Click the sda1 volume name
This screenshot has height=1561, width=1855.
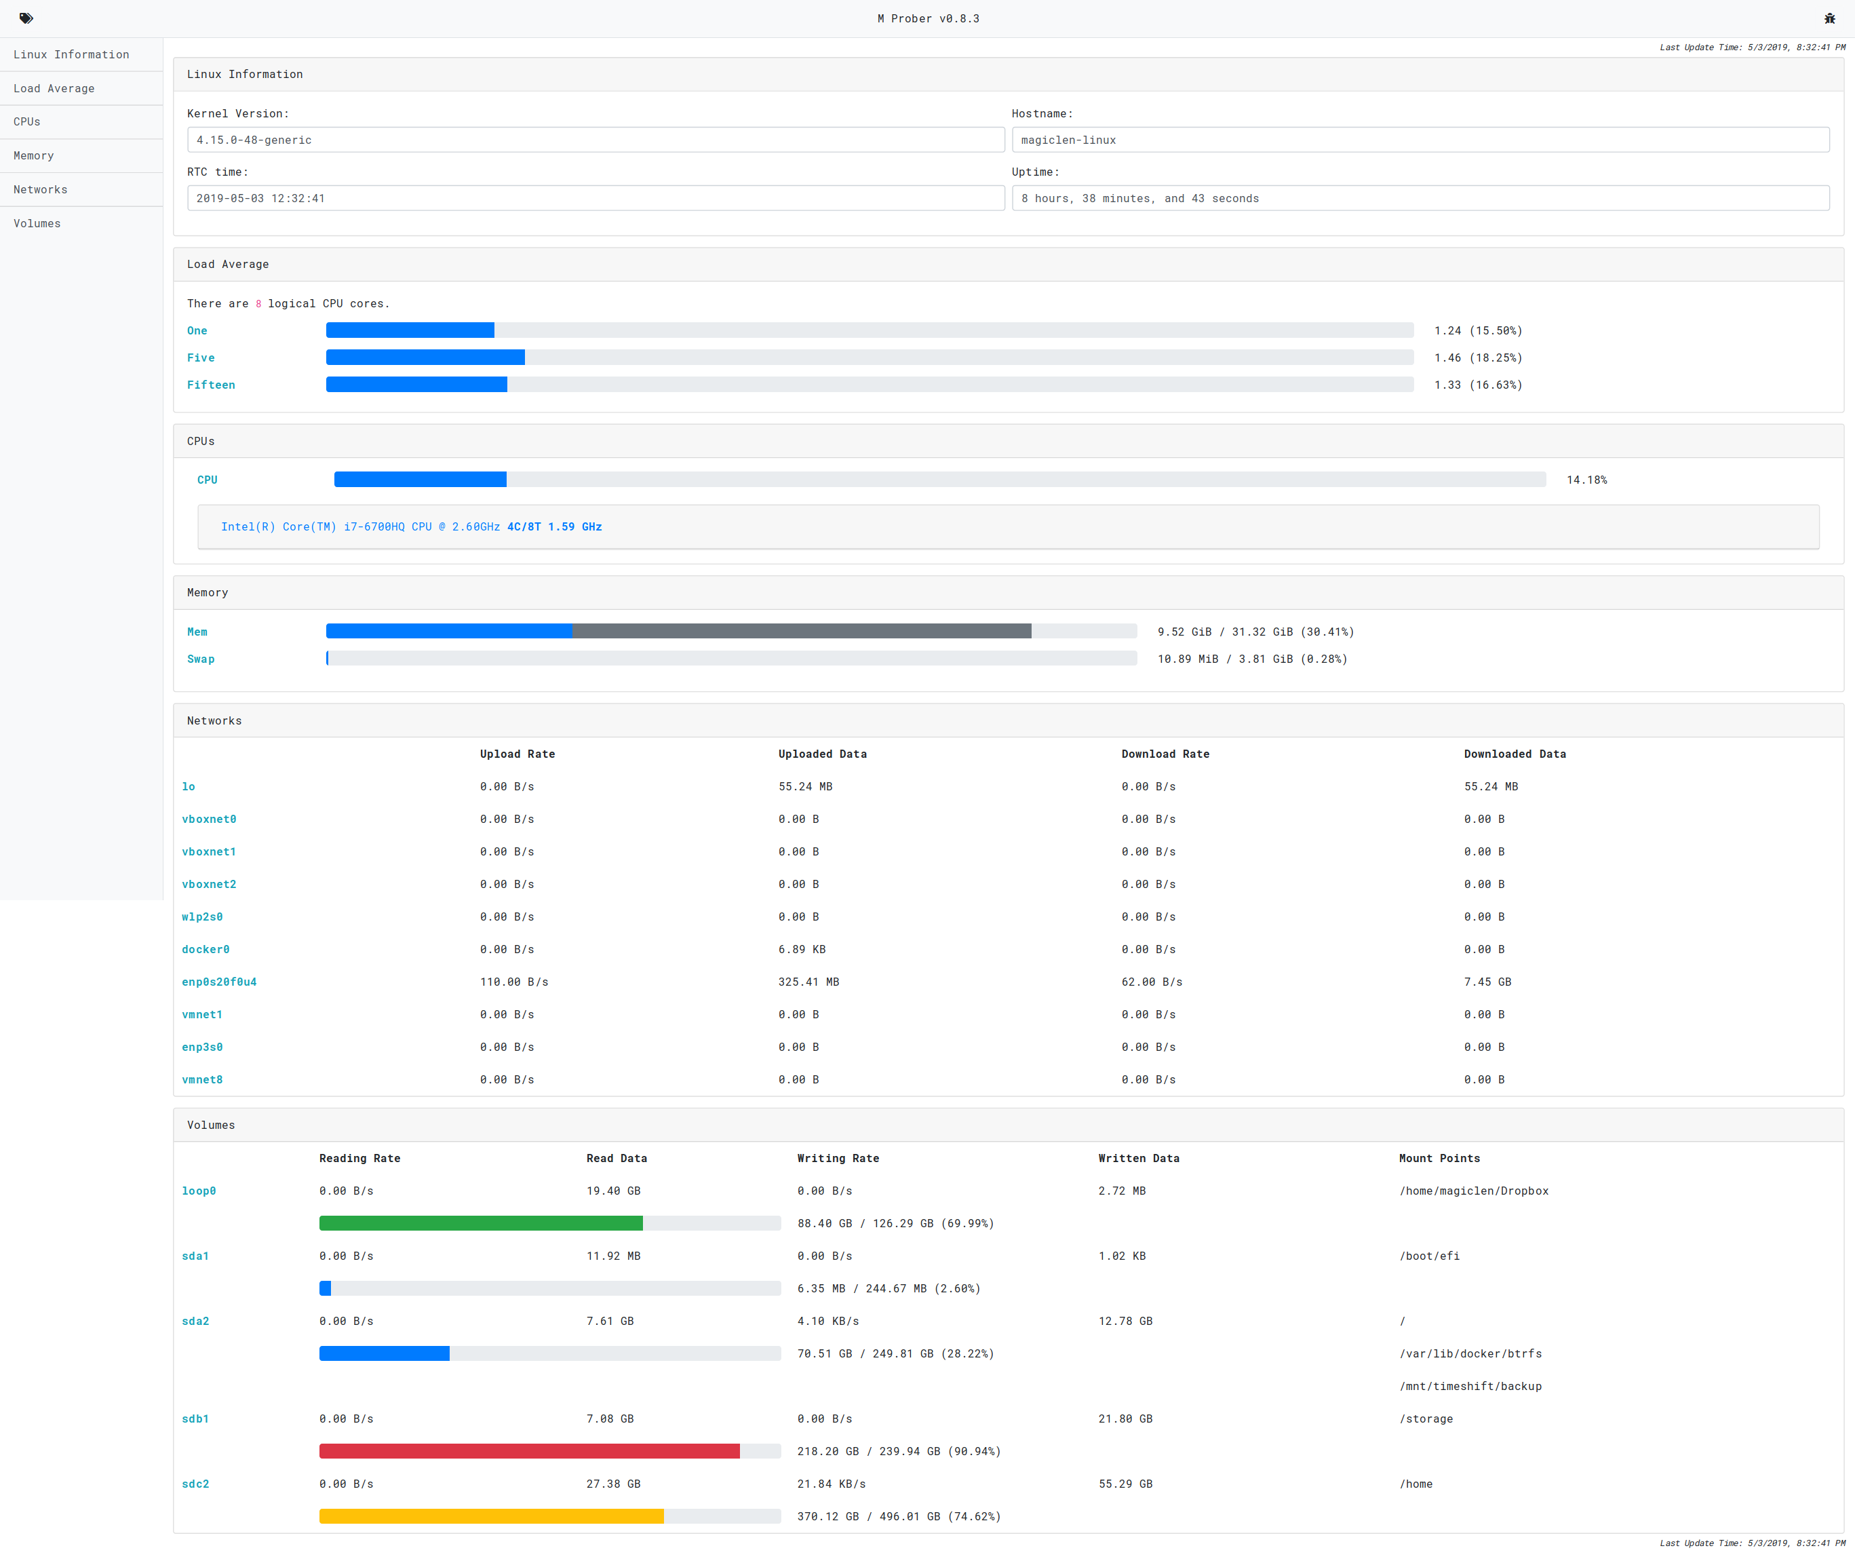(x=195, y=1256)
